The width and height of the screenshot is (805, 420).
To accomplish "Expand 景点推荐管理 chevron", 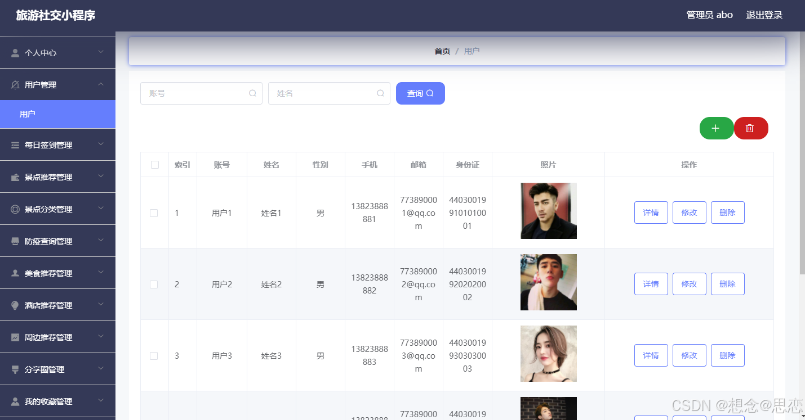I will coord(101,177).
